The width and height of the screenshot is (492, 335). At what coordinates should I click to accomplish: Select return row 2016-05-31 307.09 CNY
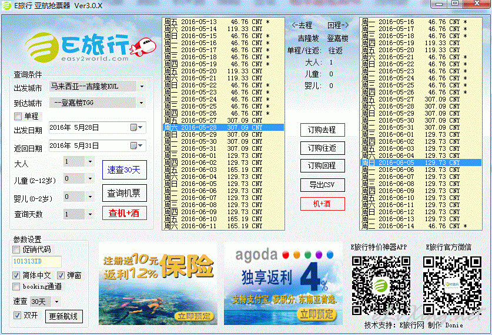coord(421,127)
